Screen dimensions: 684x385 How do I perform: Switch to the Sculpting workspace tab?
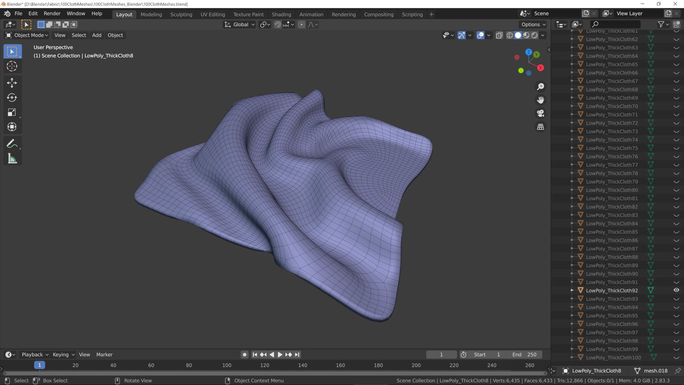tap(181, 14)
